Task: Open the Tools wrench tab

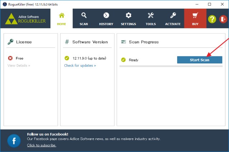Action: tap(151, 19)
